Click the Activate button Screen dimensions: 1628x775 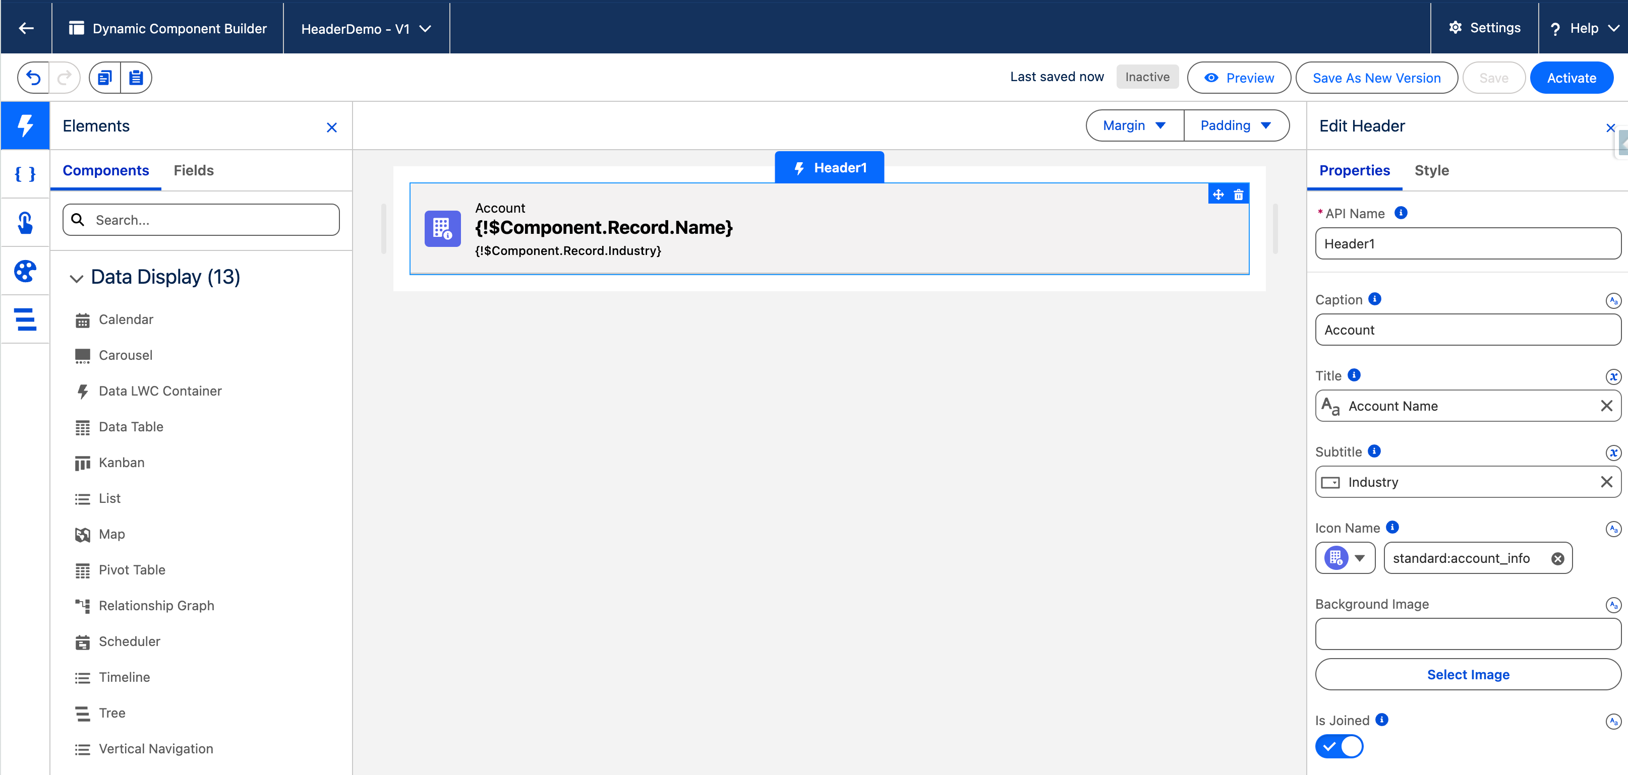1571,78
